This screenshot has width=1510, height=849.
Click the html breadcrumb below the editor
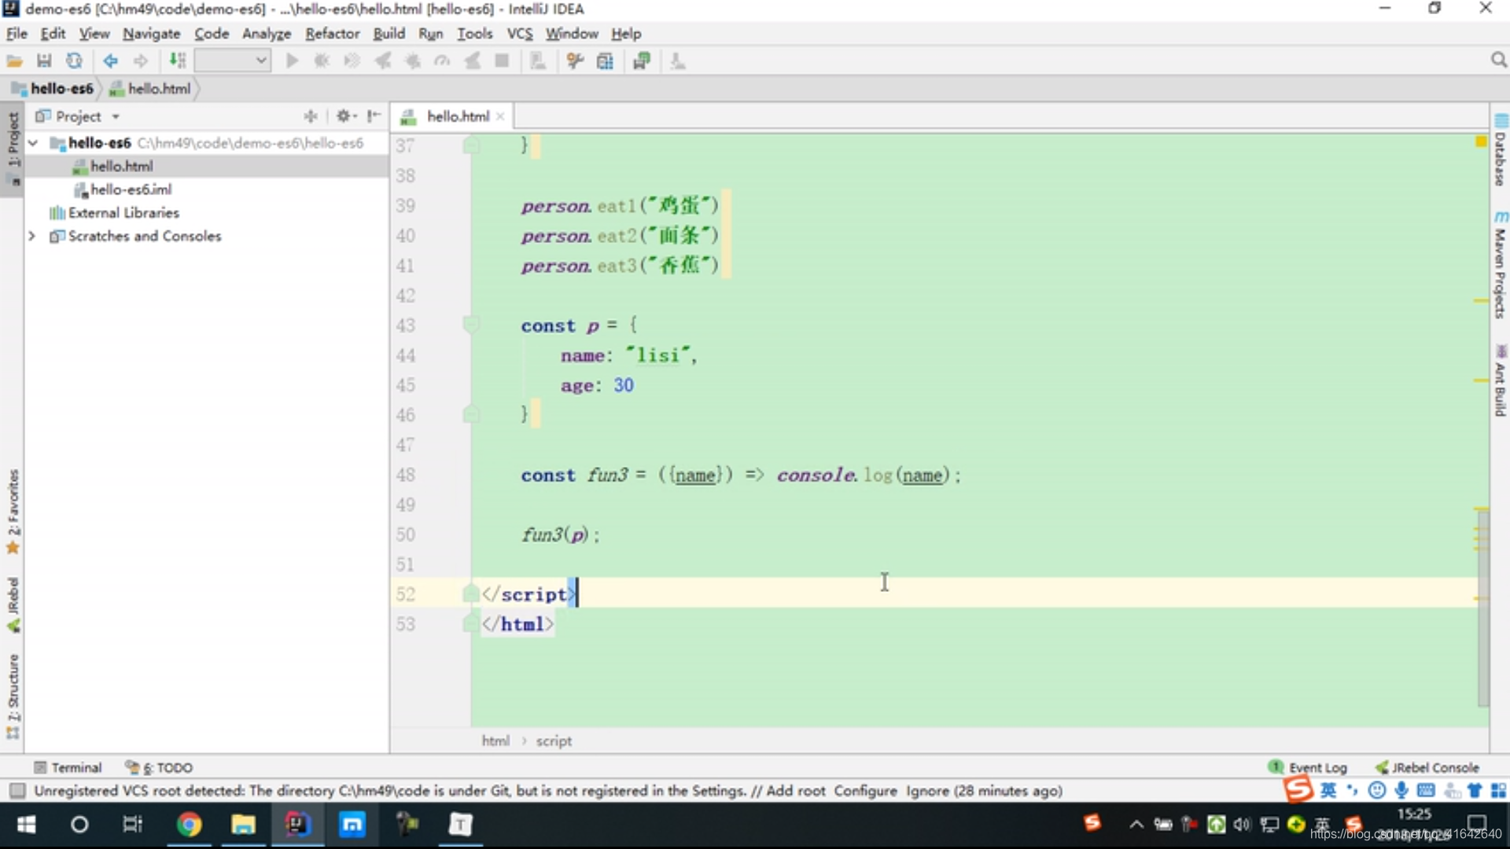click(495, 741)
